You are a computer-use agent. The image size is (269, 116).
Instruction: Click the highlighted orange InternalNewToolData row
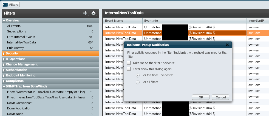pos(186,33)
